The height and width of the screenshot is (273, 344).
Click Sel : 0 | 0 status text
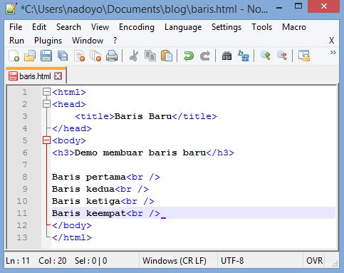[91, 261]
